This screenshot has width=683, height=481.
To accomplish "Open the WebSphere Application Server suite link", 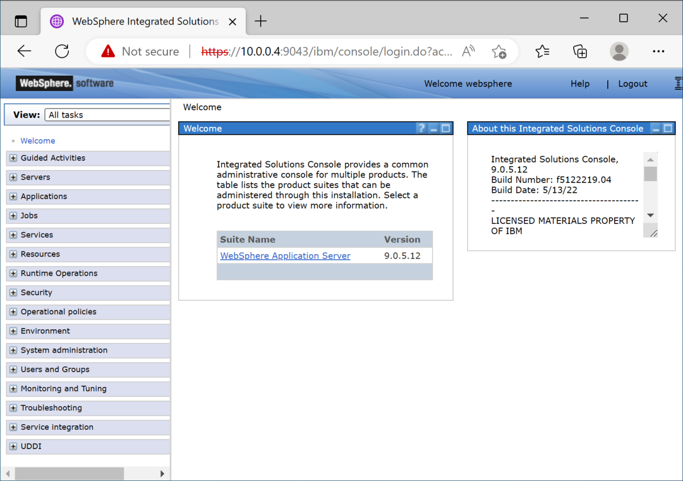I will click(x=285, y=255).
